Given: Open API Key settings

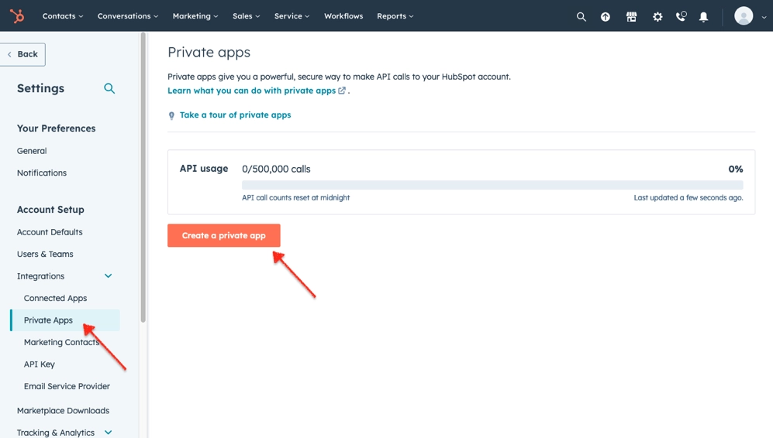Looking at the screenshot, I should click(40, 364).
